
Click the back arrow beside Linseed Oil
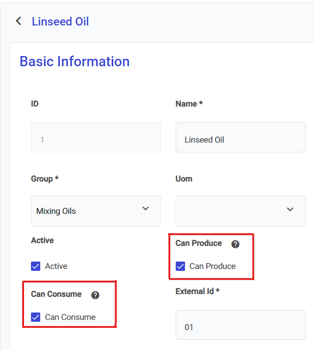18,21
